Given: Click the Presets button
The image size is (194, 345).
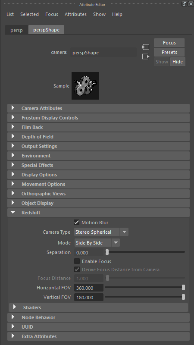Looking at the screenshot, I should tap(169, 52).
